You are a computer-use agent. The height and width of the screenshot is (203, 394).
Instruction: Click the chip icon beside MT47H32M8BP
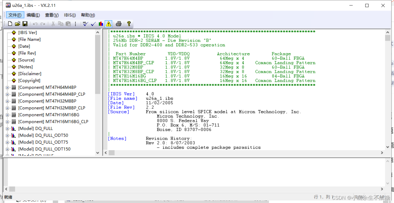14,101
